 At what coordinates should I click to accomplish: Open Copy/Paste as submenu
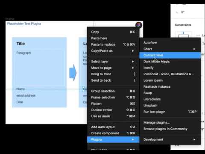coord(113,51)
